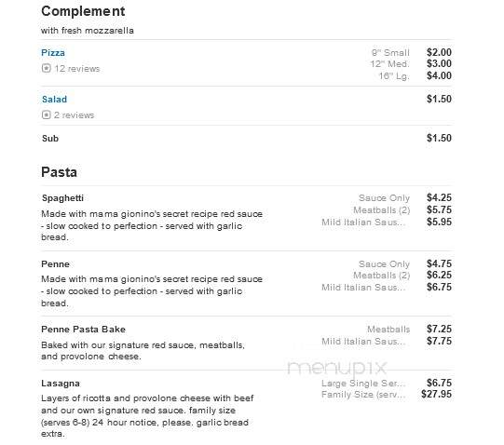Select the Lasagna item title
The width and height of the screenshot is (504, 445).
[x=61, y=384]
